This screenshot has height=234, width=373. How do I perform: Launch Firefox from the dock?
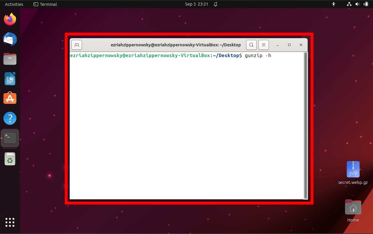10,19
